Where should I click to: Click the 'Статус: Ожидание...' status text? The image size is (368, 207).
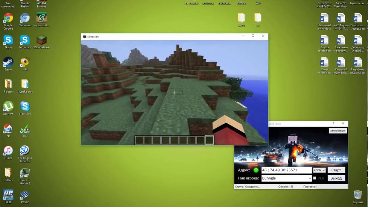[247, 187]
